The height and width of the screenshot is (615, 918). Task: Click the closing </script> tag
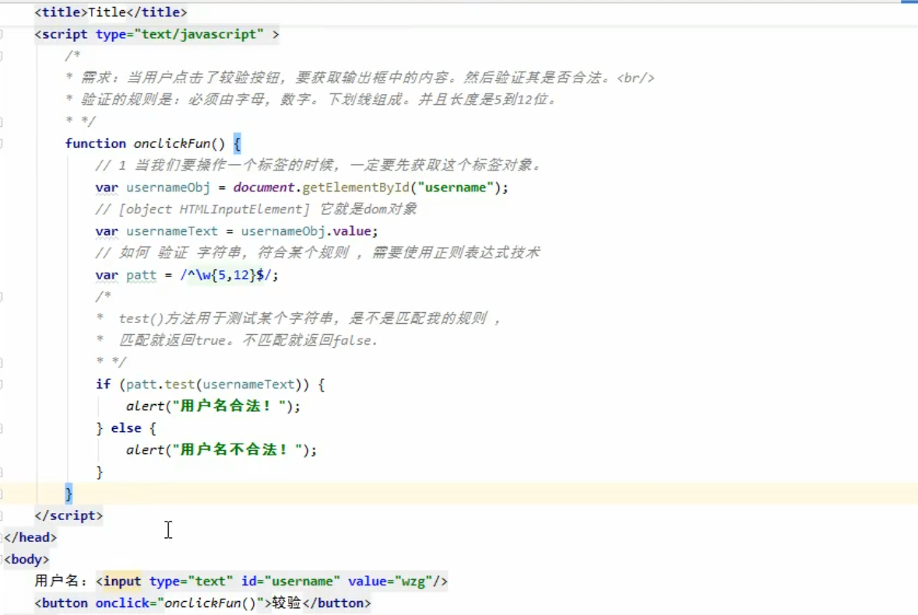(69, 515)
